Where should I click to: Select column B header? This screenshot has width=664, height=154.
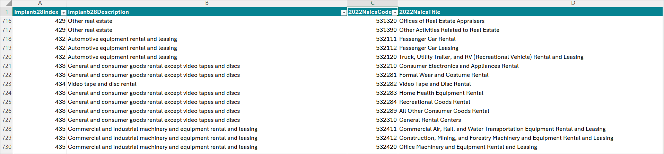pyautogui.click(x=207, y=3)
